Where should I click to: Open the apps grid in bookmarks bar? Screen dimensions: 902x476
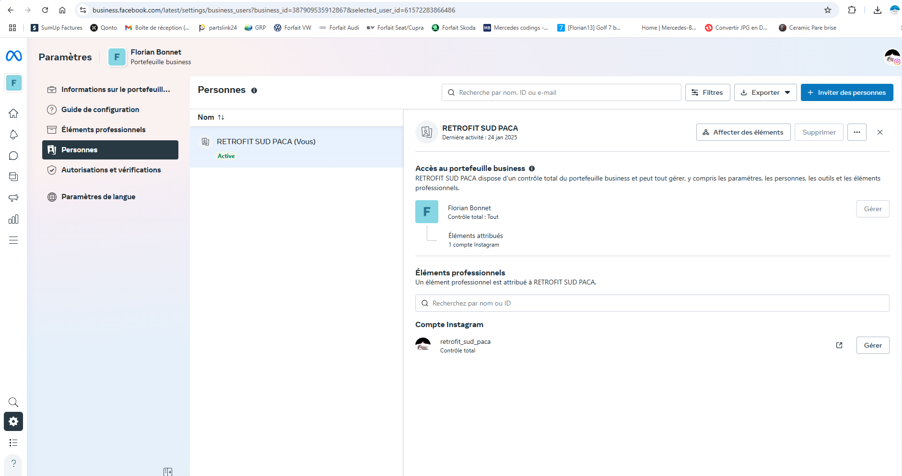click(12, 28)
